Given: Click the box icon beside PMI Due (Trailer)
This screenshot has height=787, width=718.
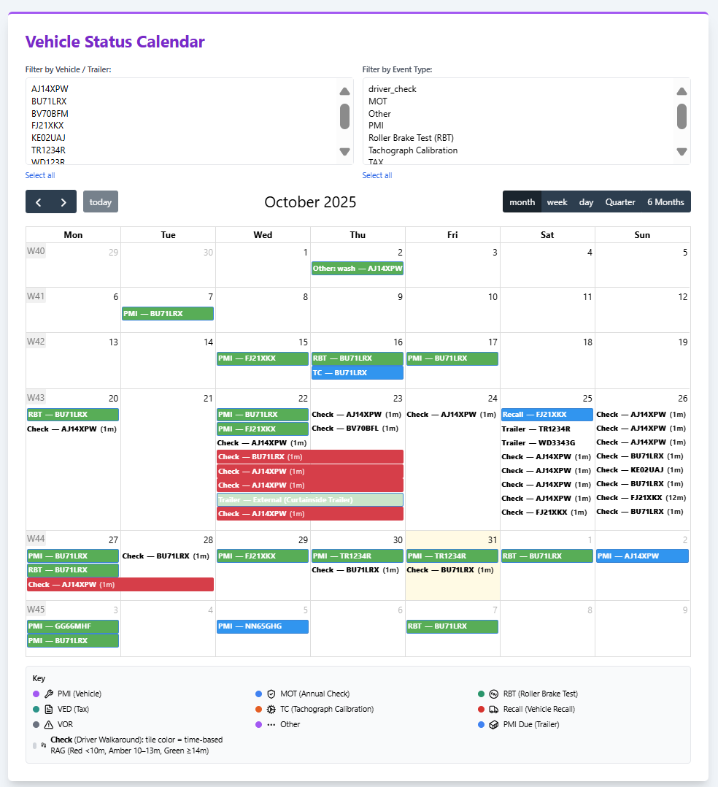Looking at the screenshot, I should tap(493, 724).
